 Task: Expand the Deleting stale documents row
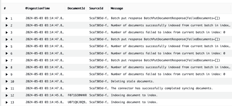pos(7,82)
